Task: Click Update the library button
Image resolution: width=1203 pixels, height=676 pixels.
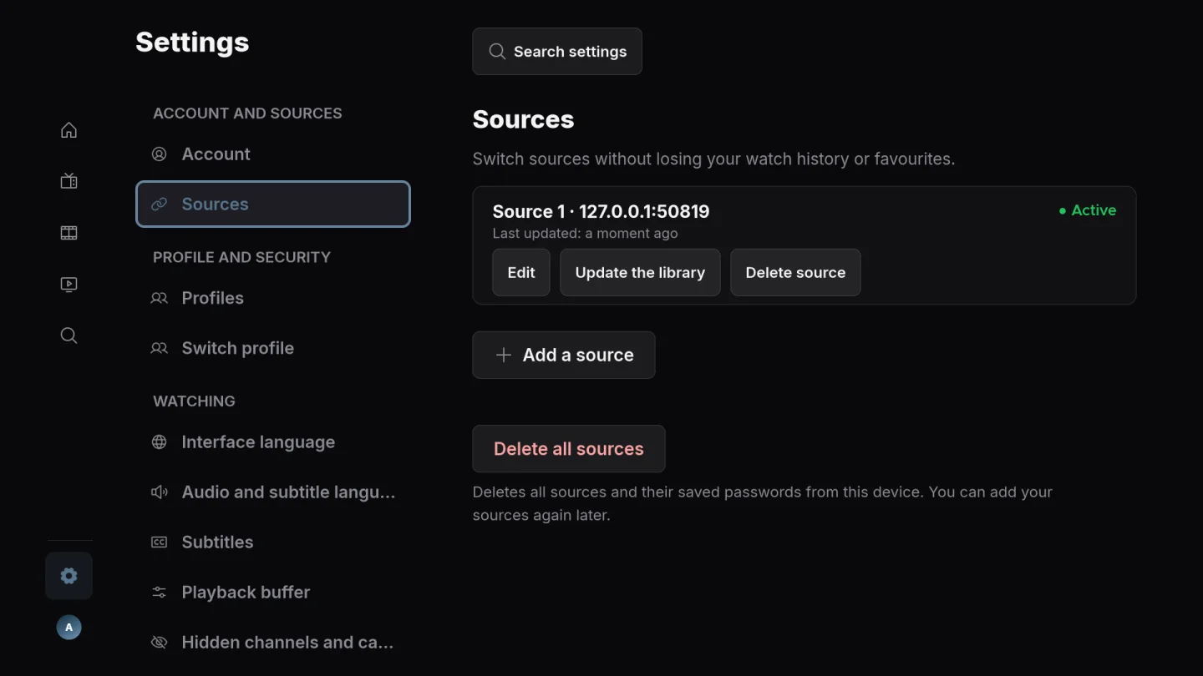Action: tap(640, 272)
